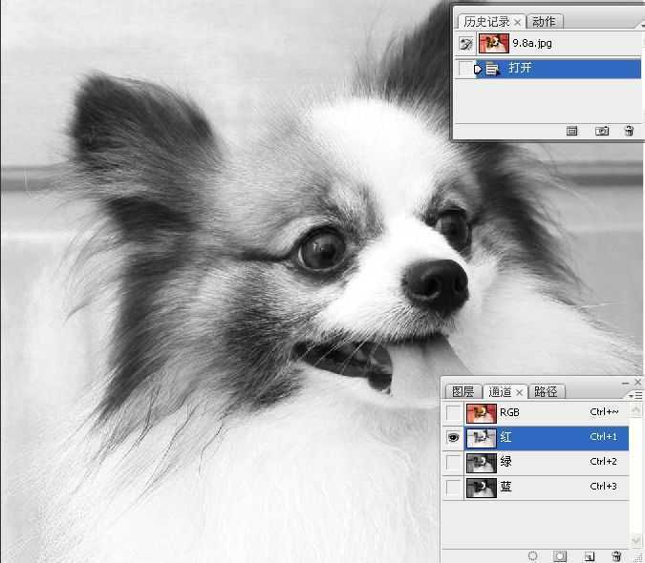Select the 通道 tab
The image size is (645, 563).
click(500, 392)
